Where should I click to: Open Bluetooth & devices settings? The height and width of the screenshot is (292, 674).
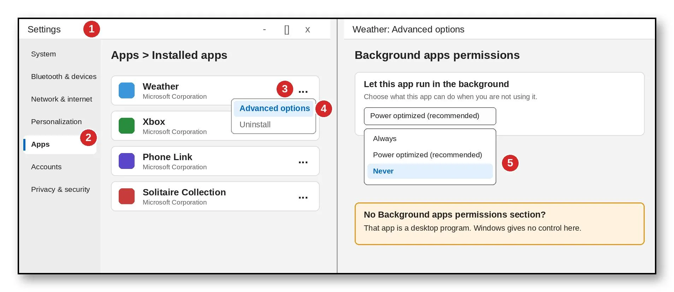pyautogui.click(x=64, y=77)
